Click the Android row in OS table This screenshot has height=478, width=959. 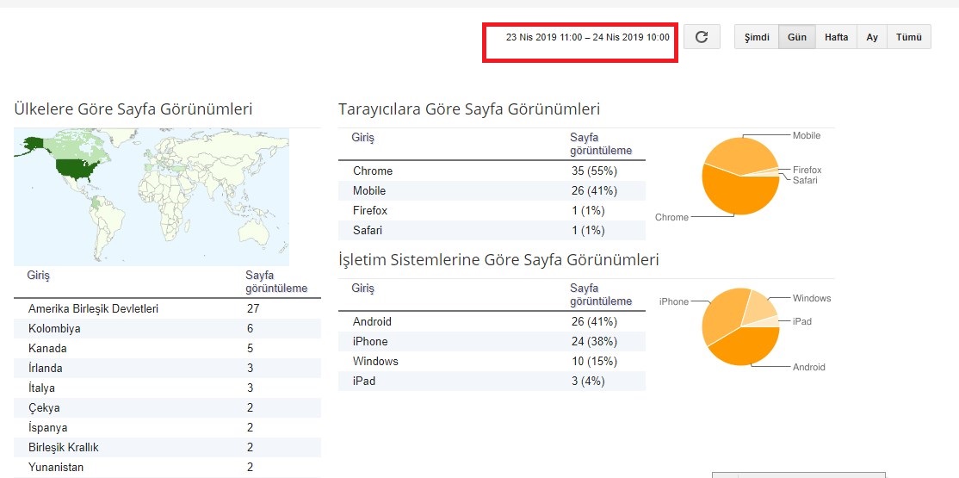pos(492,321)
